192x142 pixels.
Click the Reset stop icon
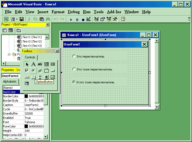pos(83,20)
